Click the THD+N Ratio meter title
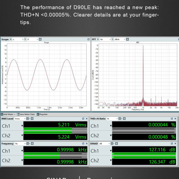179x179 pixels. click(98, 119)
